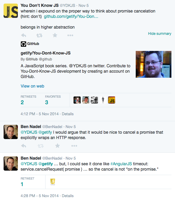Click the #AngularJS hashtag
This screenshot has width=175, height=201.
(x=121, y=164)
